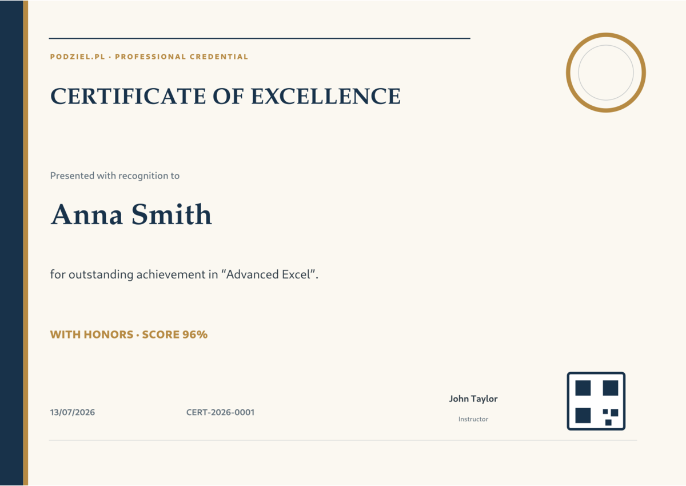686x486 pixels.
Task: Select the 'CERTIFICATE OF EXCELLENCE' heading
Action: click(x=225, y=96)
